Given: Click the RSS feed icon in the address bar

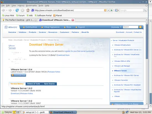Looking at the screenshot, I should pyautogui.click(x=105, y=10).
